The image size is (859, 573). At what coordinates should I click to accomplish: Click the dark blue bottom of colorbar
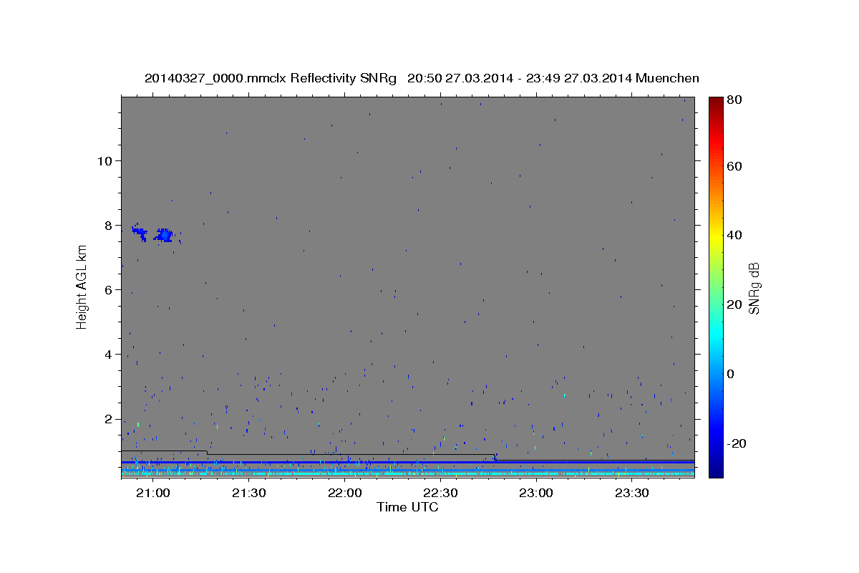(x=715, y=469)
